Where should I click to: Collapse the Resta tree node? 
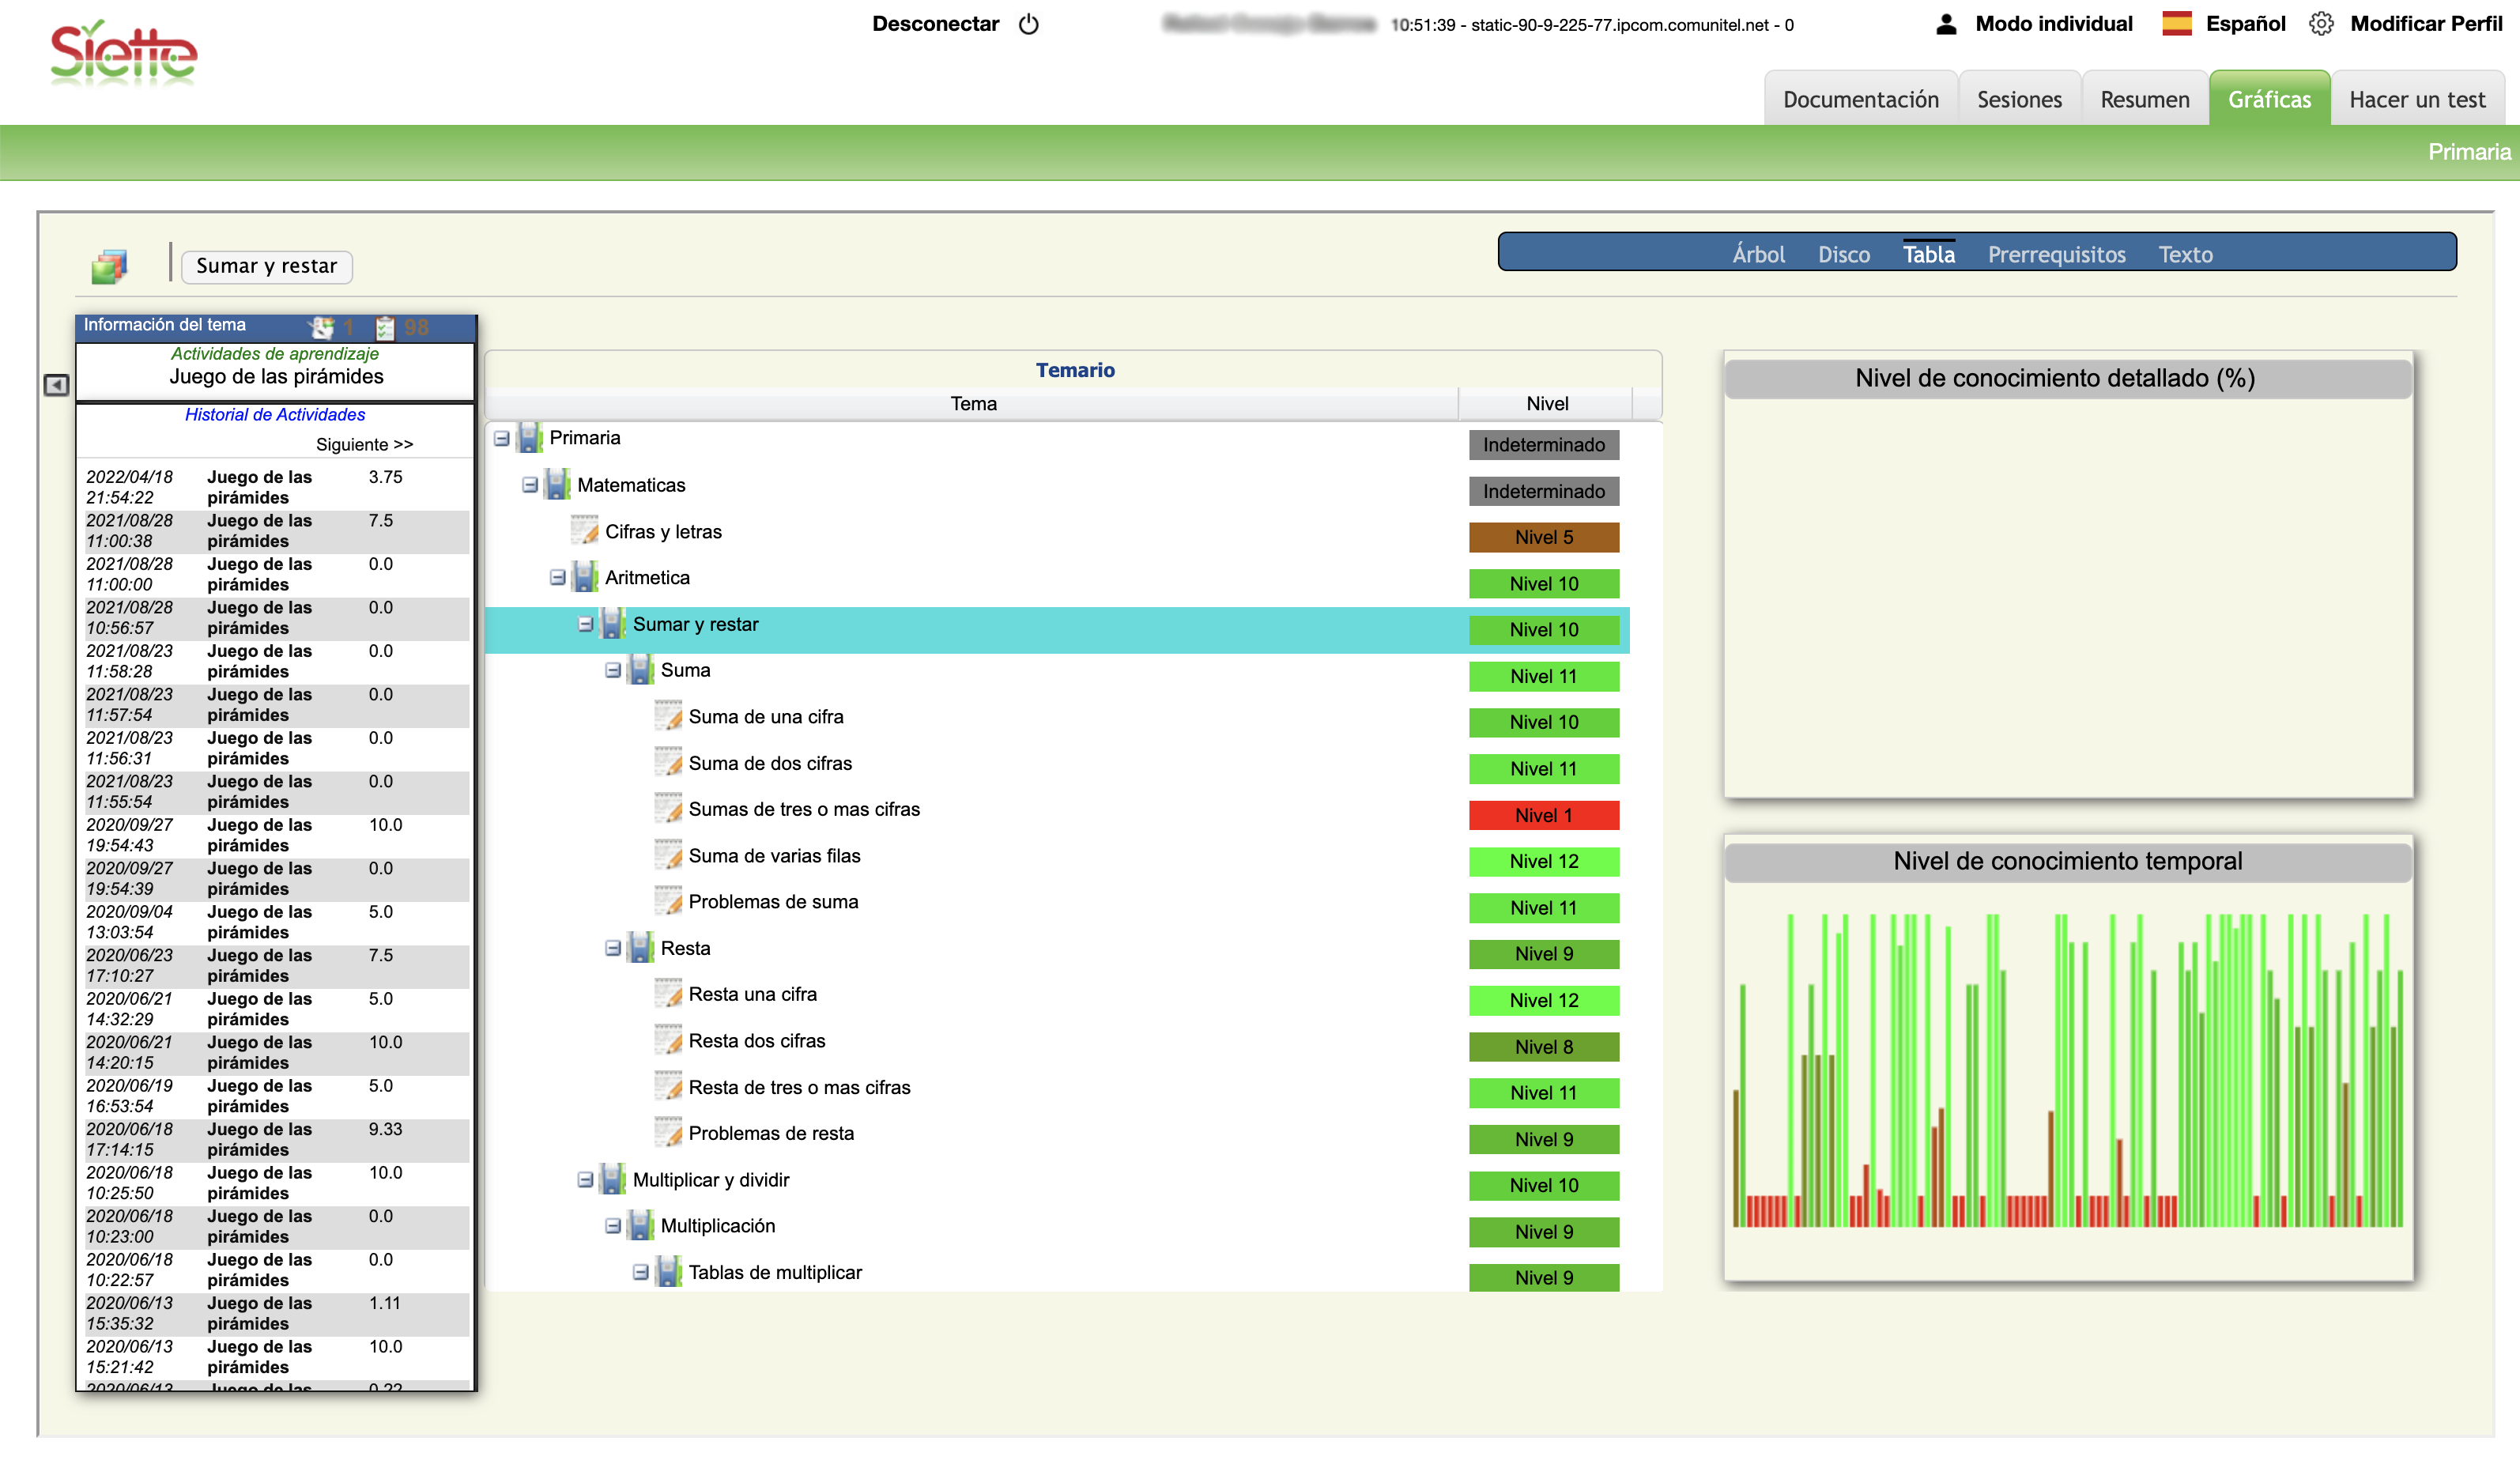613,948
